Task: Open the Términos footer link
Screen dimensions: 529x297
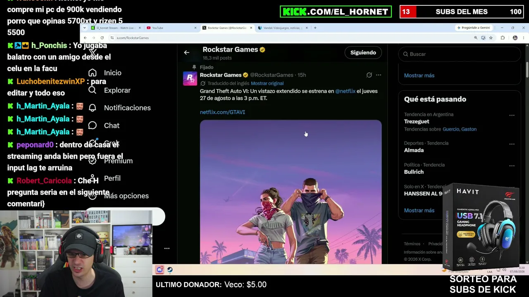Action: [412, 244]
